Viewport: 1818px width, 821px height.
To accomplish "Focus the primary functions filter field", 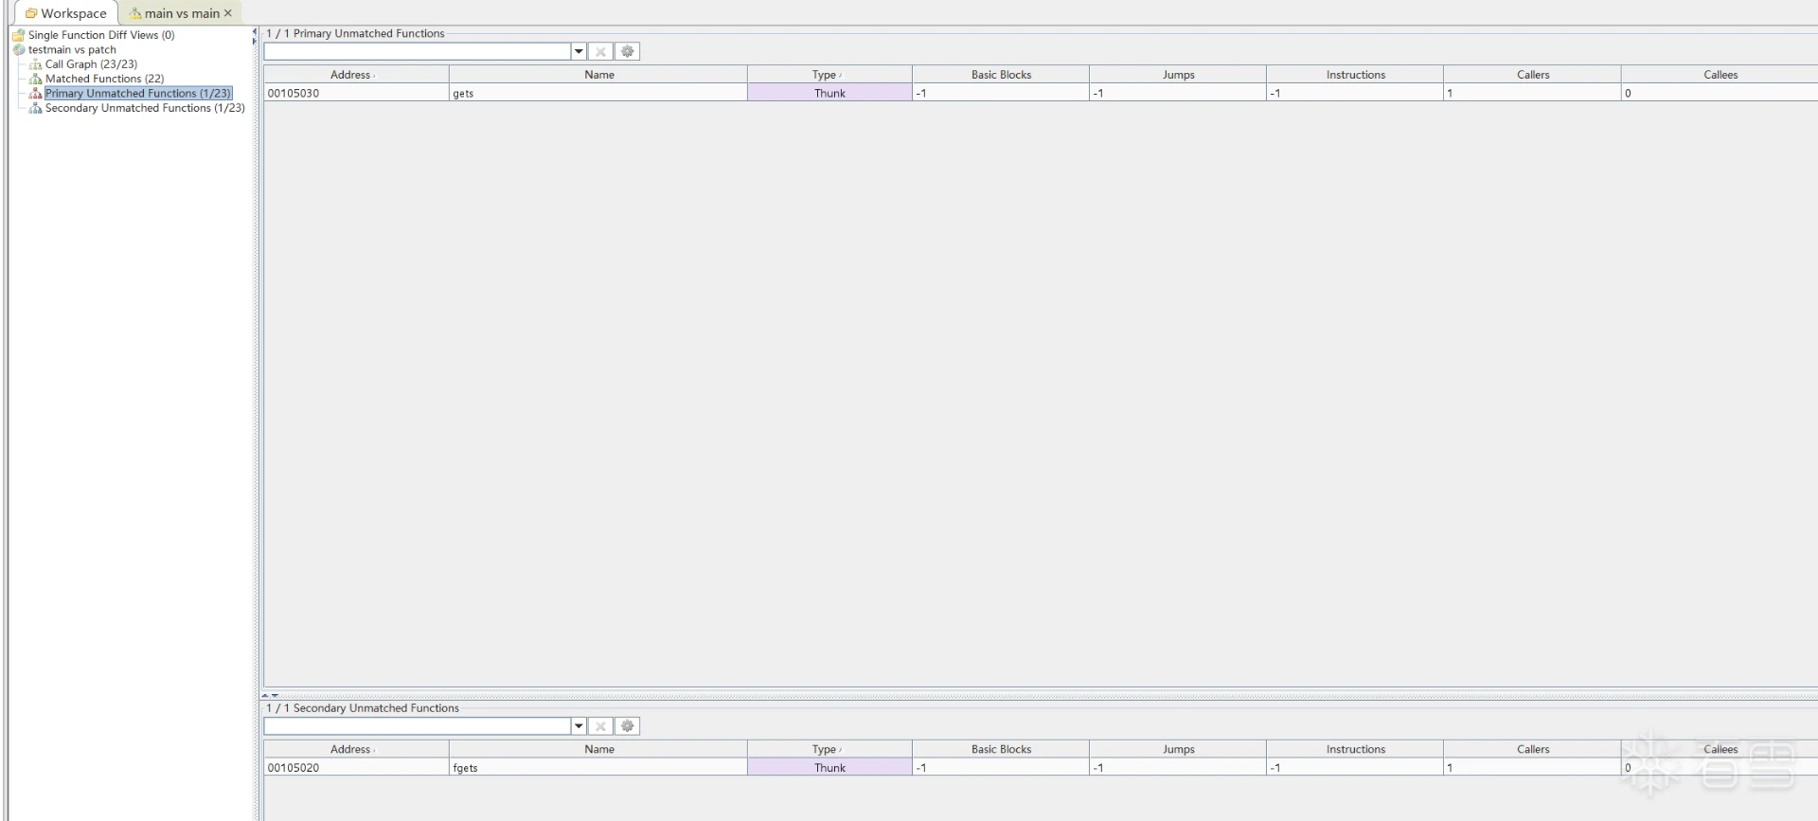I will click(x=418, y=51).
